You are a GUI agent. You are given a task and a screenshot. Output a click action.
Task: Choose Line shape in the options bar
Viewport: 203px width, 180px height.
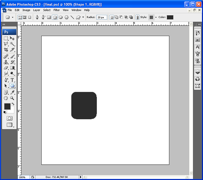point(72,17)
